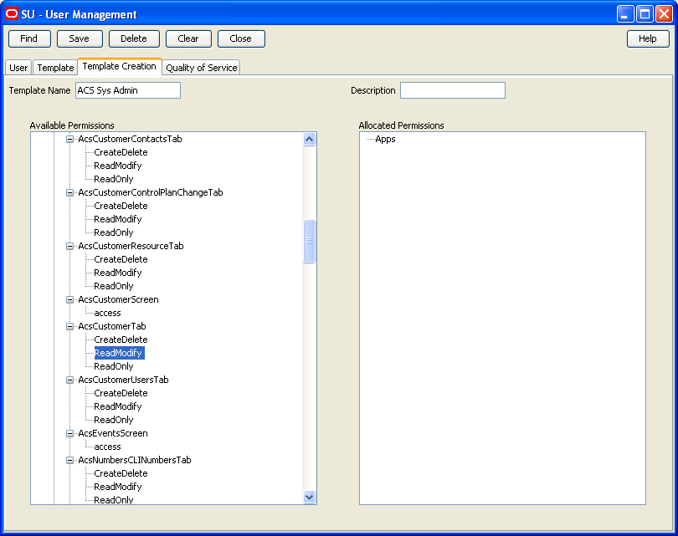The width and height of the screenshot is (678, 536).
Task: Open the Help dialog
Action: (x=647, y=38)
